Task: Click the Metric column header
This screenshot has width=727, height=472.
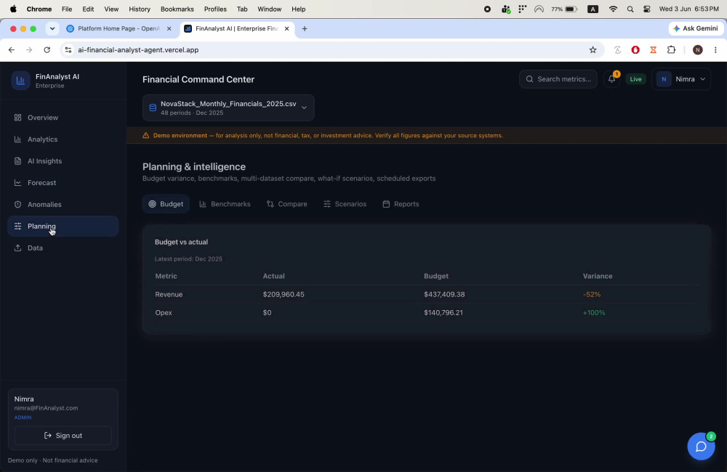Action: pos(166,276)
